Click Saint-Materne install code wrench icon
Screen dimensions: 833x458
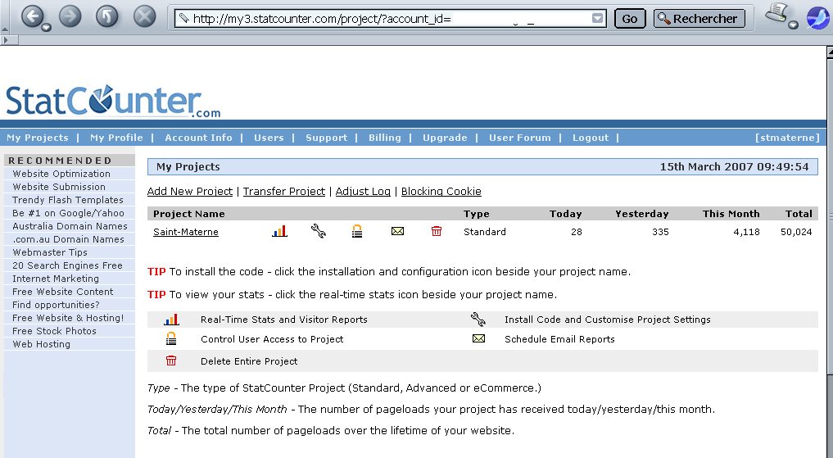[319, 231]
